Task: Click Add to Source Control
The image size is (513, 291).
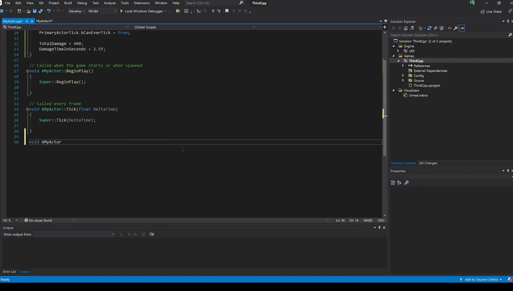Action: (x=481, y=280)
